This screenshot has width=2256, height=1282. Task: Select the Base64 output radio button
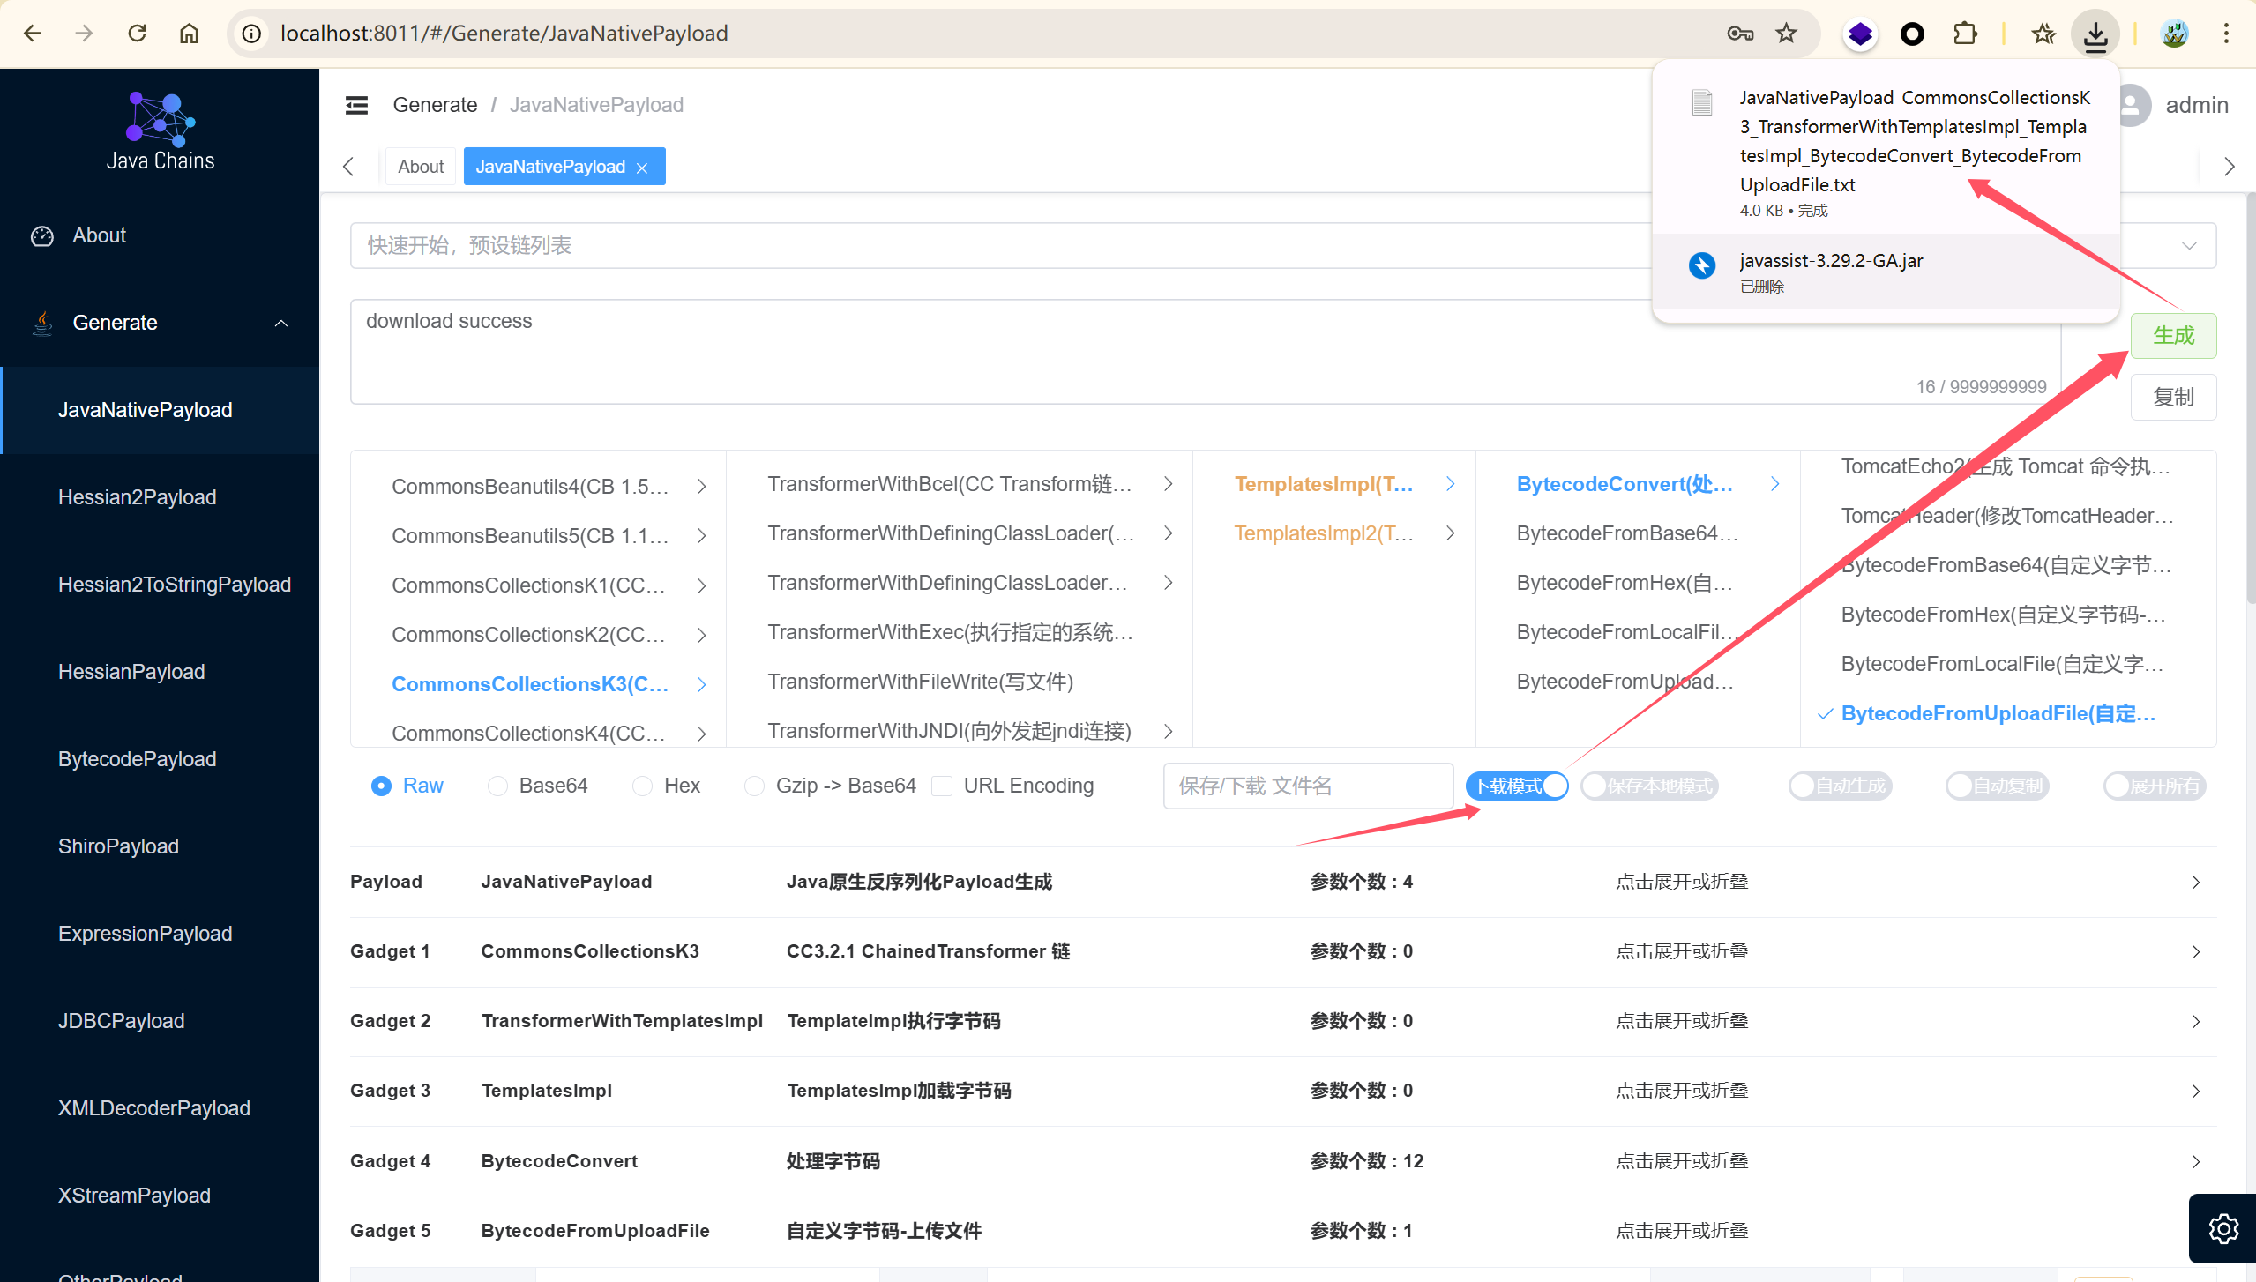pyautogui.click(x=498, y=786)
